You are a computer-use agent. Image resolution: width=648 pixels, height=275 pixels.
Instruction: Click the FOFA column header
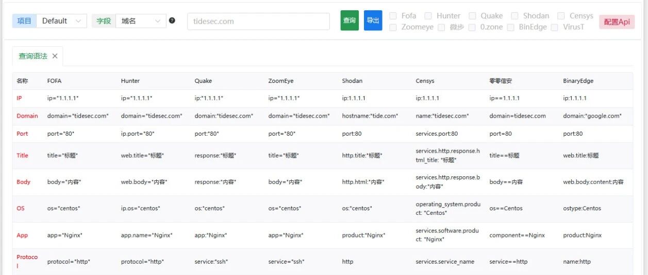click(54, 81)
